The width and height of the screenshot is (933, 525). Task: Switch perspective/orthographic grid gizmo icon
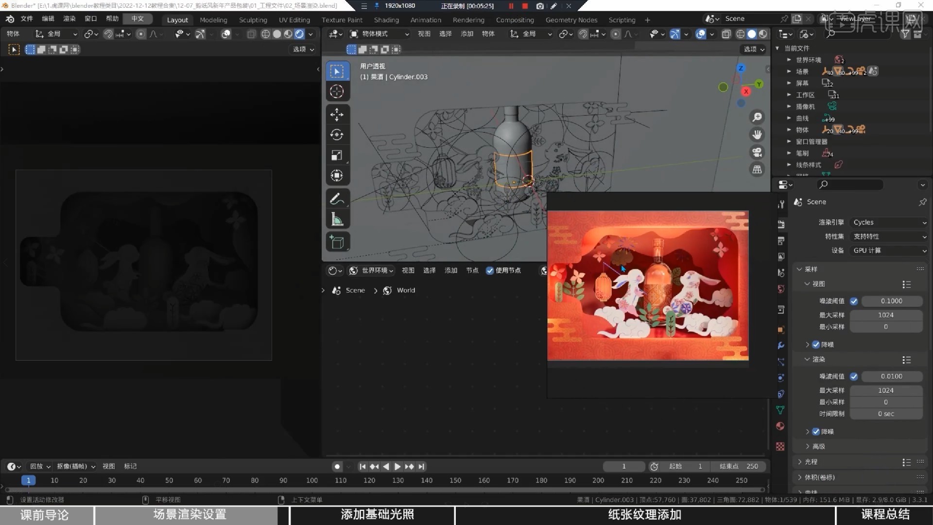click(x=757, y=169)
